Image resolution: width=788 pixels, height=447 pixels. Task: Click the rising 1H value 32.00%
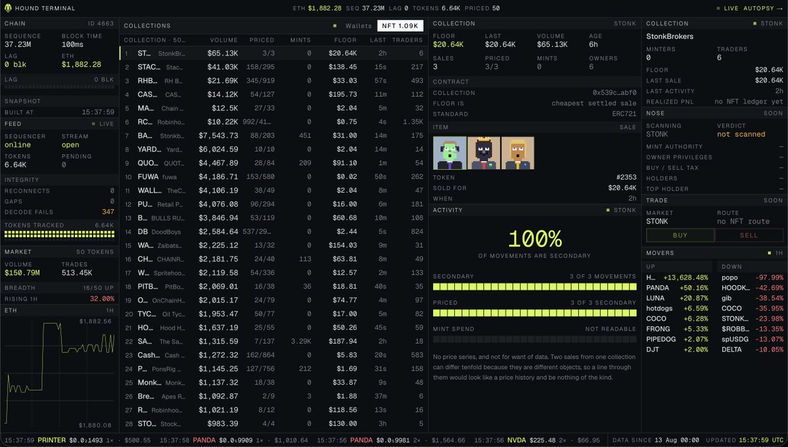point(102,298)
